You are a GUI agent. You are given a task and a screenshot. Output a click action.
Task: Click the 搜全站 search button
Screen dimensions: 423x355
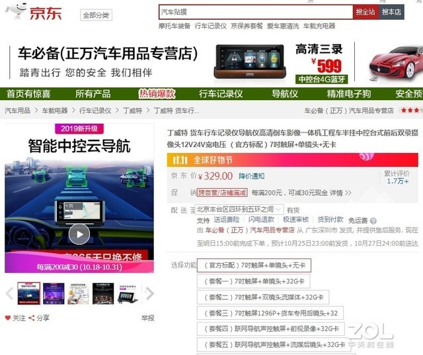(x=365, y=12)
